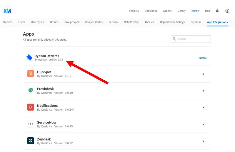Click the HubSpot app icon

(x=31, y=74)
